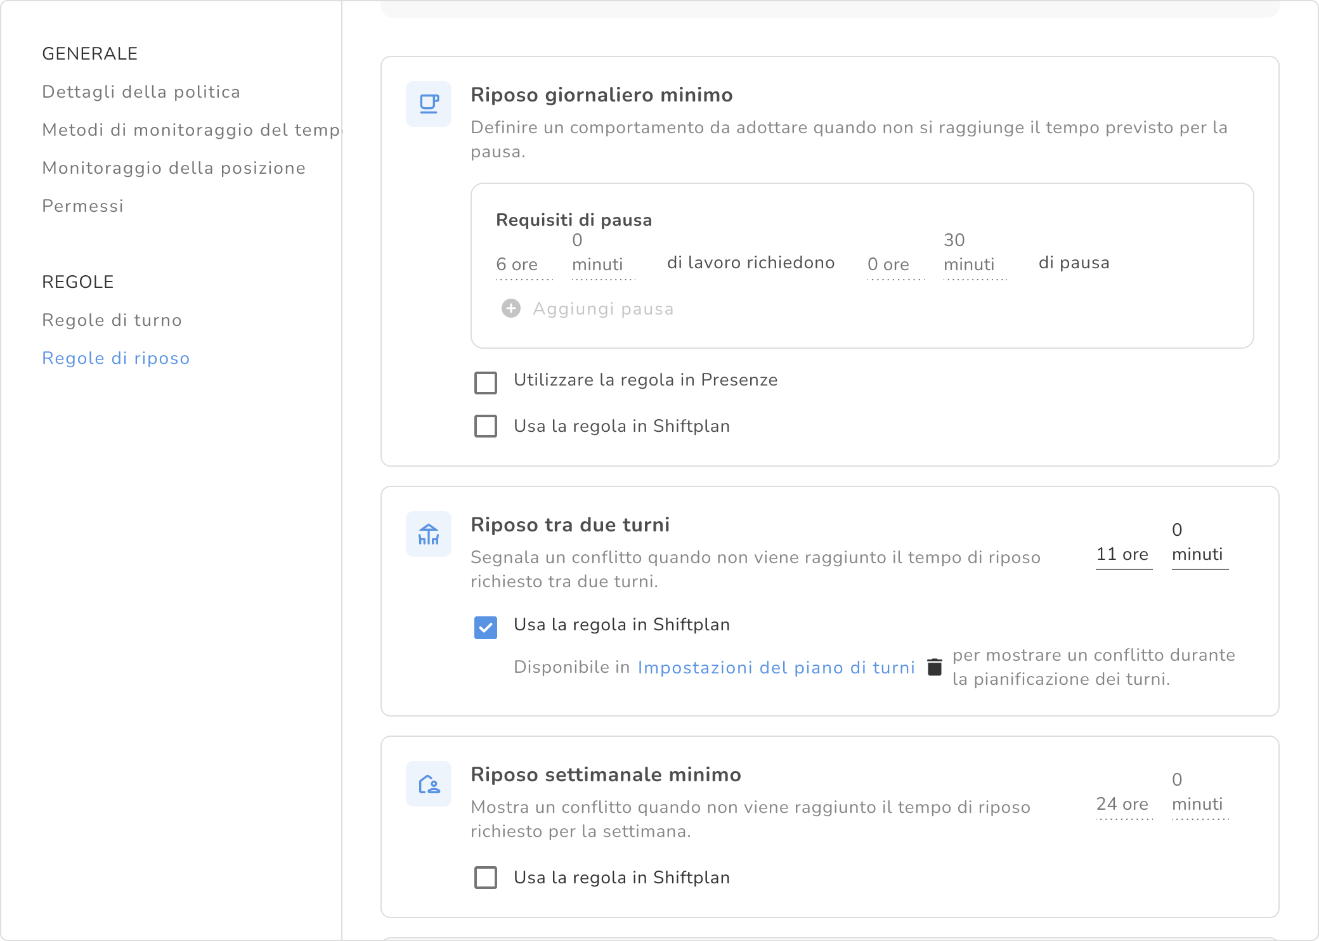Check Shiftplan rule under daily minimum rest
The height and width of the screenshot is (941, 1319).
tap(486, 426)
